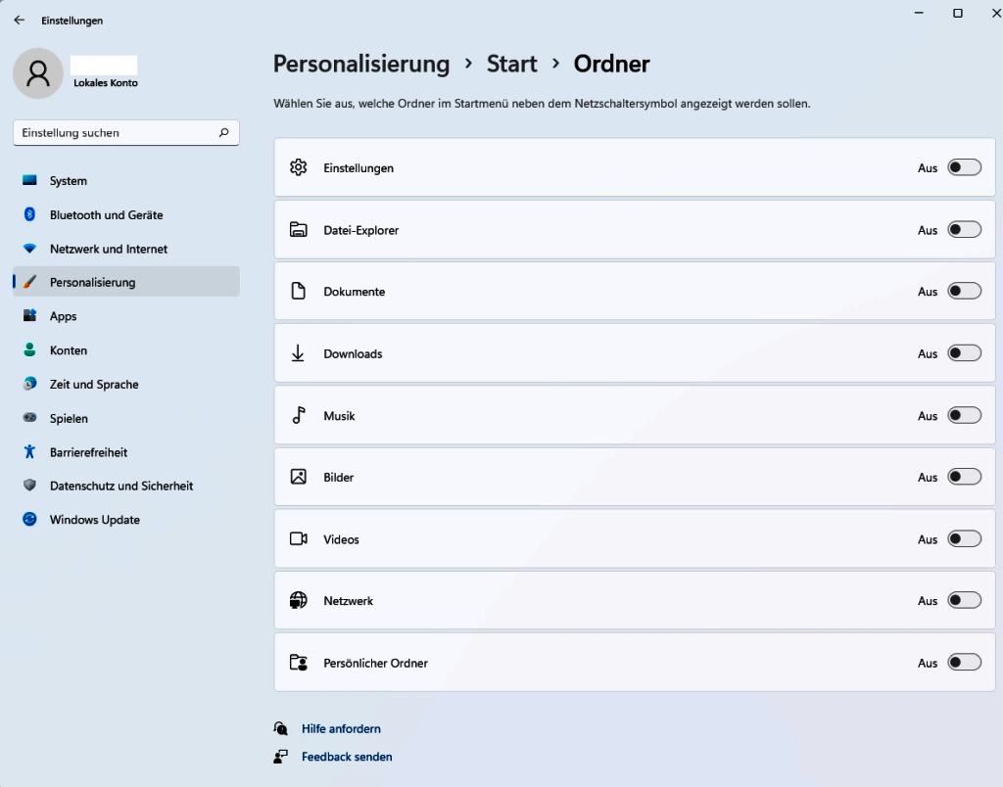Click the Dokumente page icon

coord(298,291)
